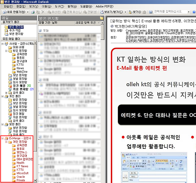Collapse the 사서함 - 김민수 mailbox node
This screenshot has height=183, width=196.
(3, 44)
